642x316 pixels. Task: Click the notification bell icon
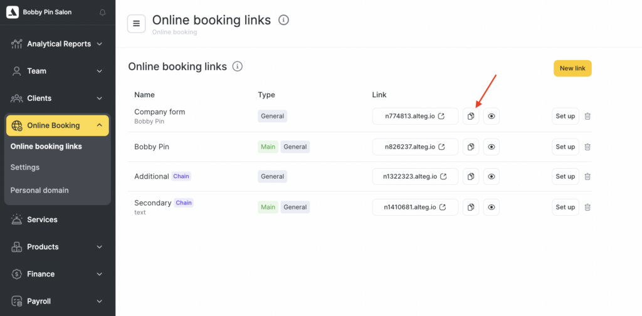(103, 13)
